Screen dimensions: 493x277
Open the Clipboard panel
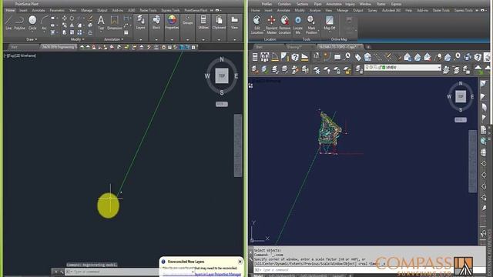pos(219,22)
